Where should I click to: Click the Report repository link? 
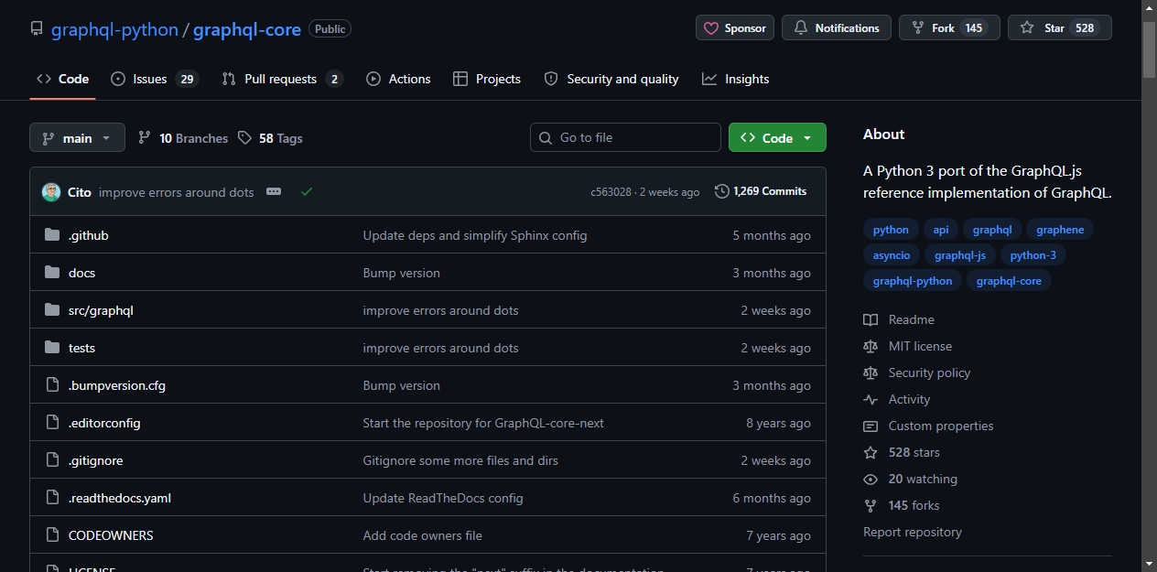913,532
